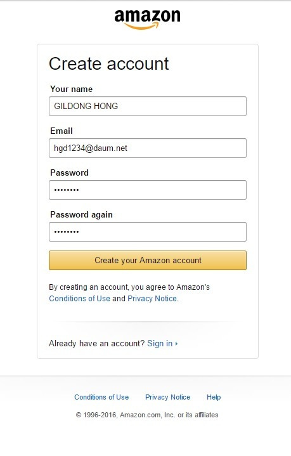This screenshot has width=291, height=456.
Task: Select the Password input field
Action: pyautogui.click(x=148, y=190)
